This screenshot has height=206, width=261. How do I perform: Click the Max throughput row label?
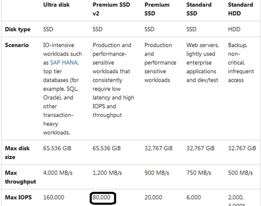tap(20, 177)
